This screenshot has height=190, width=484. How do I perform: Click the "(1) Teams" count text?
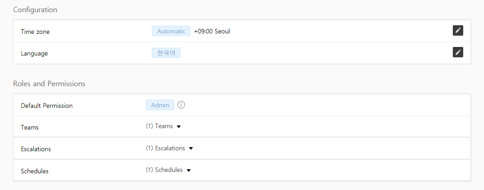[x=159, y=126]
